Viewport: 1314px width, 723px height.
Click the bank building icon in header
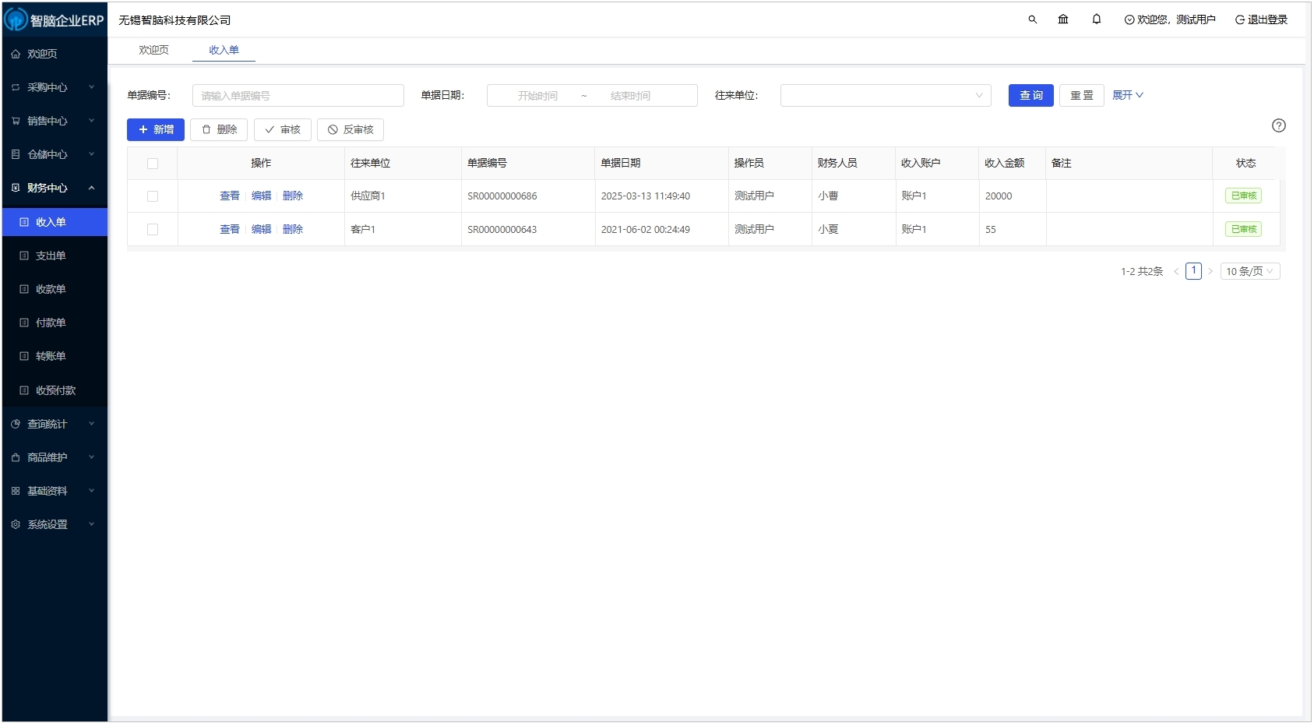pos(1063,19)
